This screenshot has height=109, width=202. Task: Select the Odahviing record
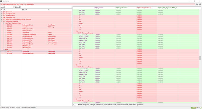[x=36, y=27]
